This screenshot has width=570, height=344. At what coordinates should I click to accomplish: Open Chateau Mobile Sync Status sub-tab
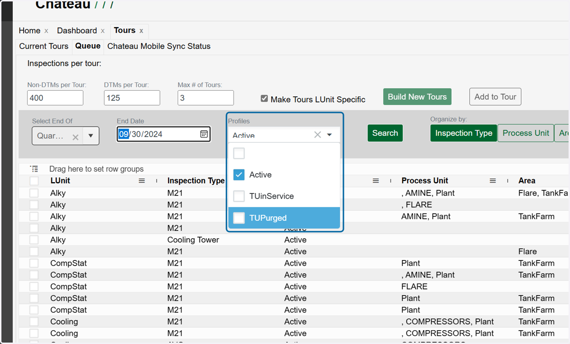[159, 46]
